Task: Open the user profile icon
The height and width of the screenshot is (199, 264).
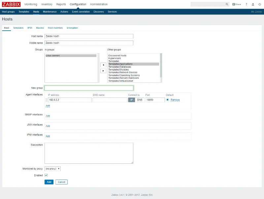Action: coord(253,4)
